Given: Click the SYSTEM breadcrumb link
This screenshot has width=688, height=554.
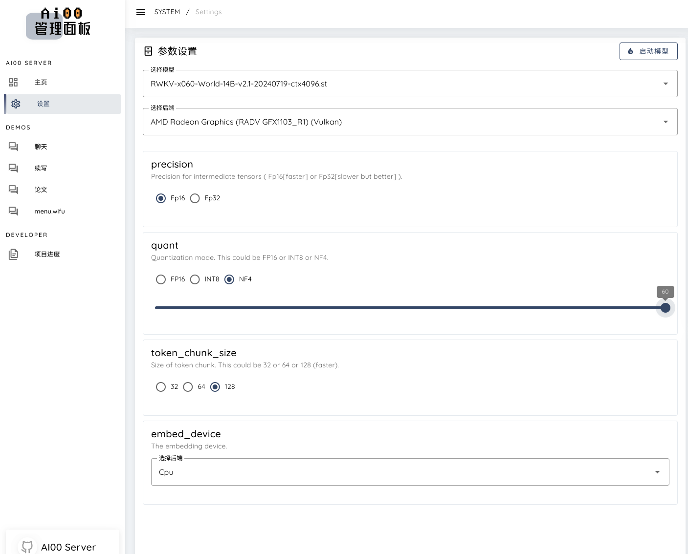Looking at the screenshot, I should [167, 12].
